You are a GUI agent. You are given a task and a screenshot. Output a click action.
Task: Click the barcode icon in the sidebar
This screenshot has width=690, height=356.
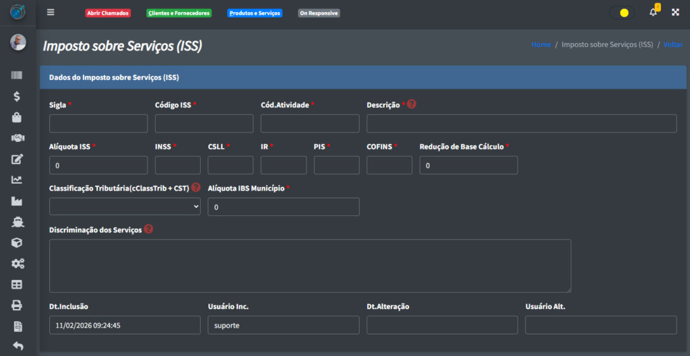coord(18,75)
